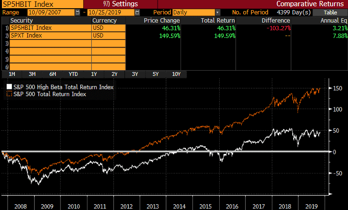Click the S&P 500 Total Return Index legend label
348x210 pixels.
tap(50, 94)
